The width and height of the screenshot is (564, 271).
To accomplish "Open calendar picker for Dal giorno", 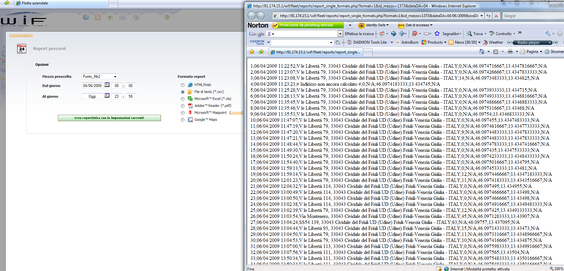I will (x=107, y=85).
